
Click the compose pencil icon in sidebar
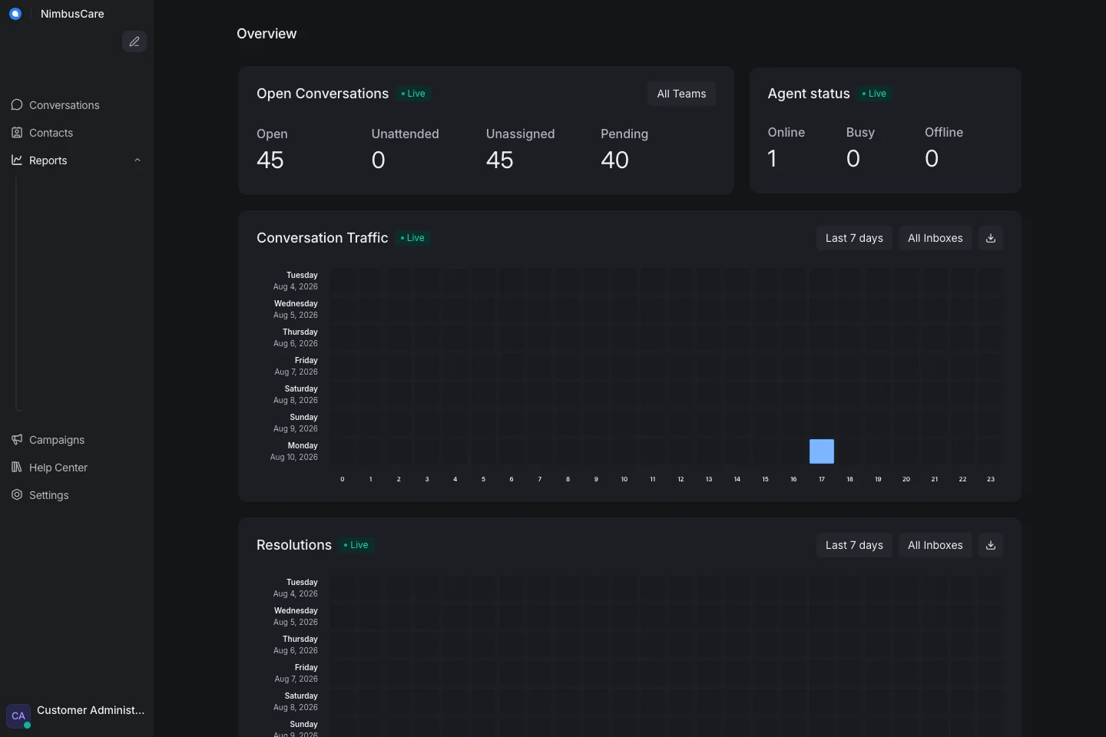pyautogui.click(x=134, y=41)
